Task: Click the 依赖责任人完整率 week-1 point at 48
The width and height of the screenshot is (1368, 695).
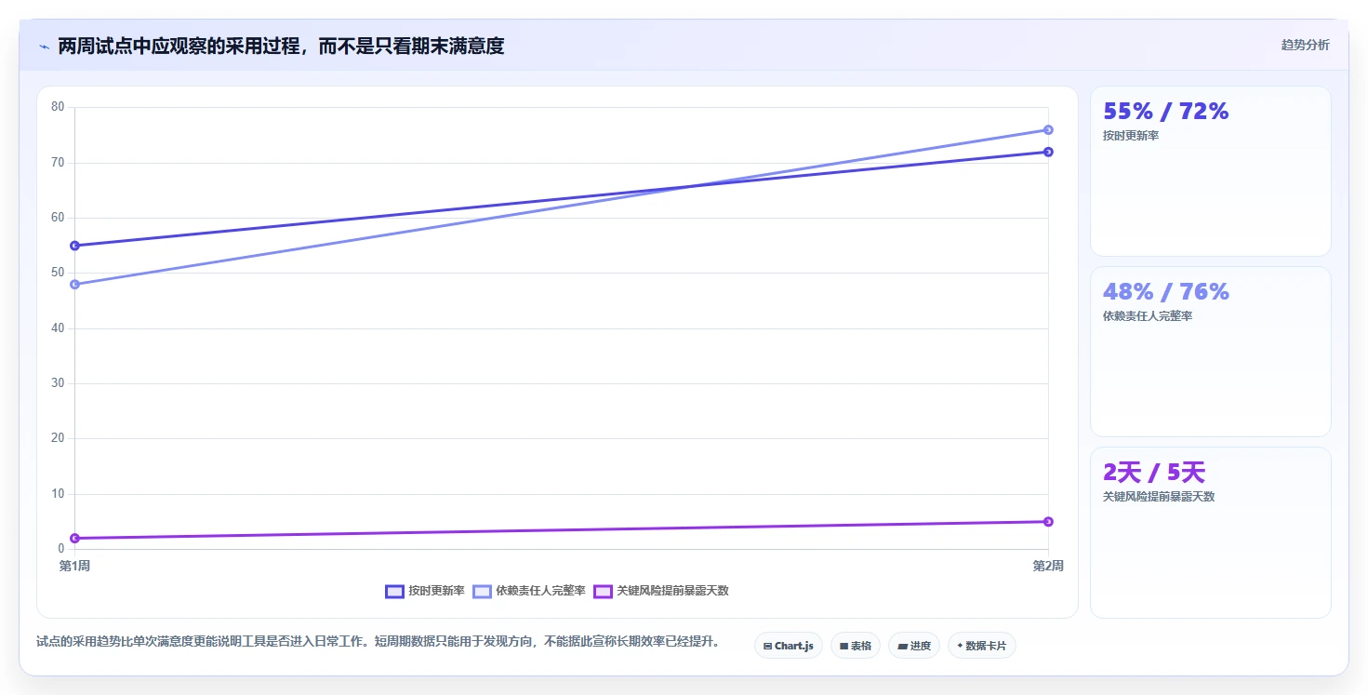Action: [x=74, y=284]
